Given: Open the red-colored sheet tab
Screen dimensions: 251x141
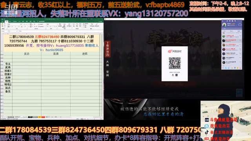Looking at the screenshot, I should tap(43, 117).
